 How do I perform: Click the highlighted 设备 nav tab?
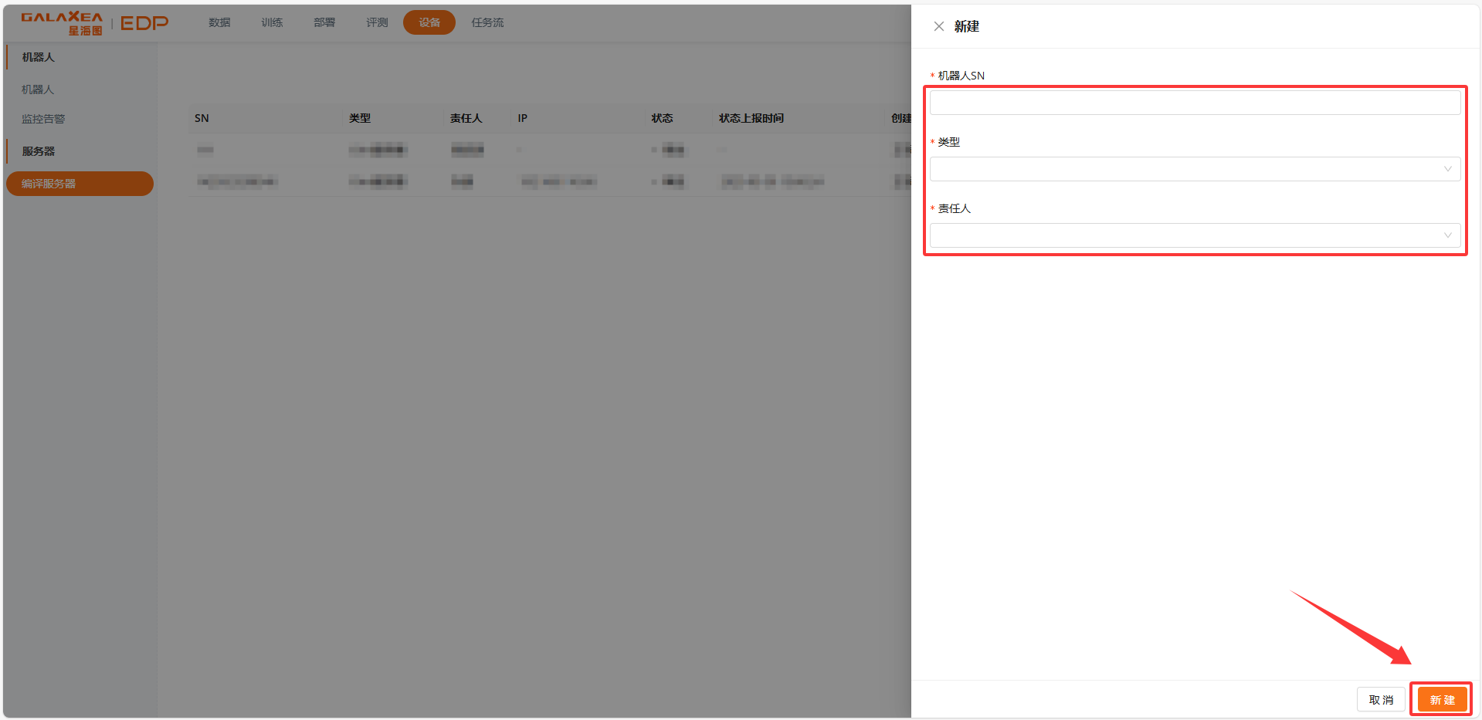coord(429,22)
